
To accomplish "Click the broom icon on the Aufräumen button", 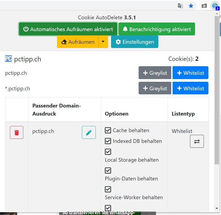I will coord(64,42).
